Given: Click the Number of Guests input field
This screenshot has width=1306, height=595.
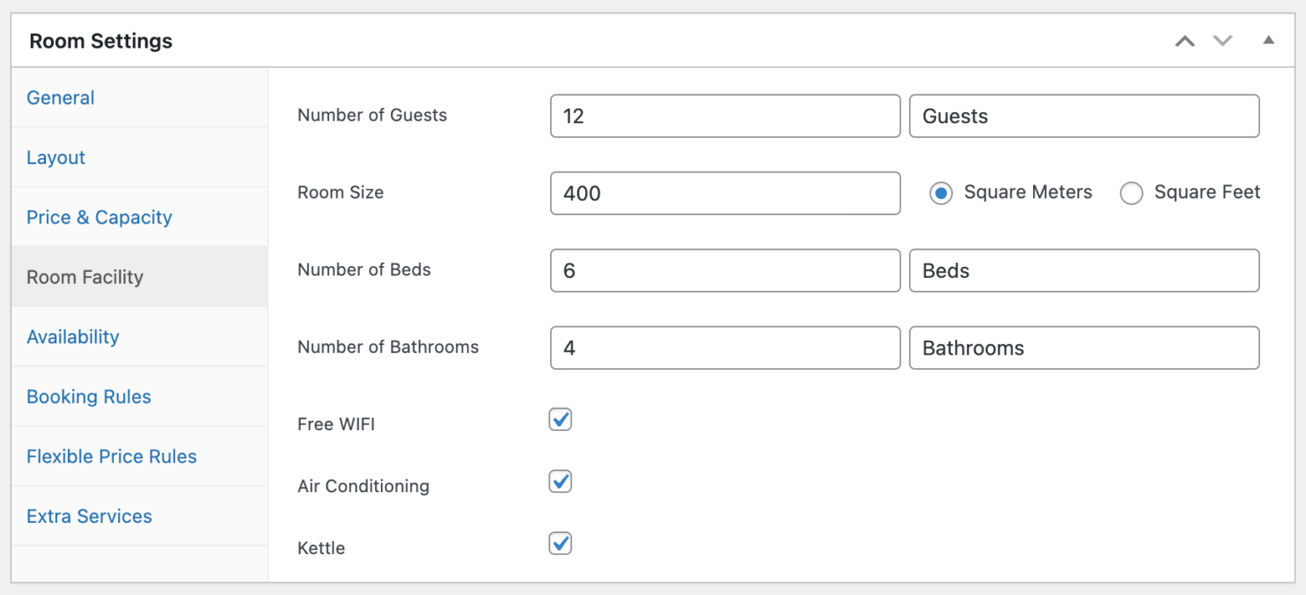Looking at the screenshot, I should click(725, 116).
